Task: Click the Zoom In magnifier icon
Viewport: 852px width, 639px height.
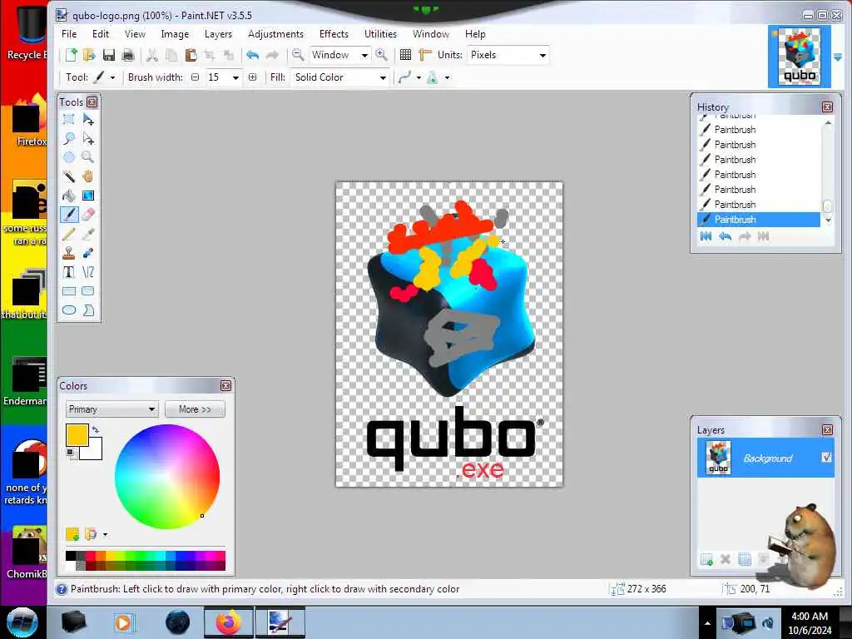Action: (381, 55)
